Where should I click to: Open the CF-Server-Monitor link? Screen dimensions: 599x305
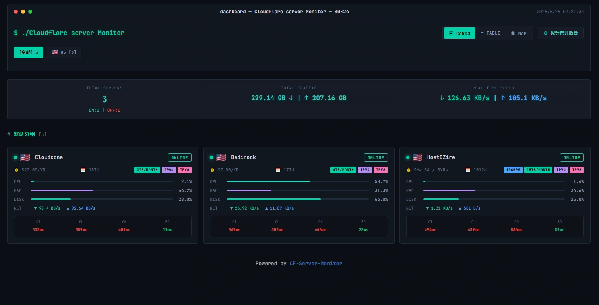(316, 263)
